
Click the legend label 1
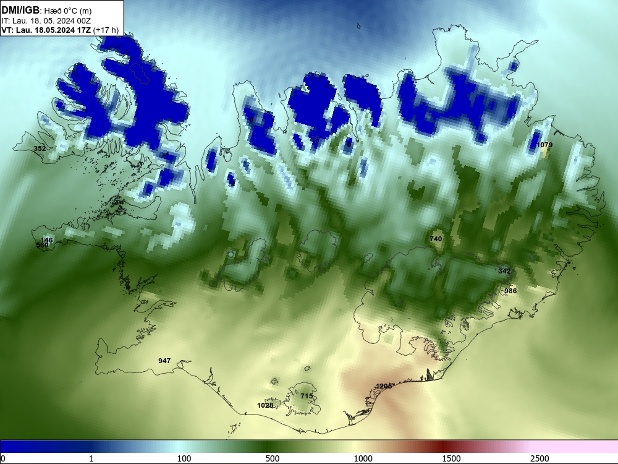tap(91, 458)
